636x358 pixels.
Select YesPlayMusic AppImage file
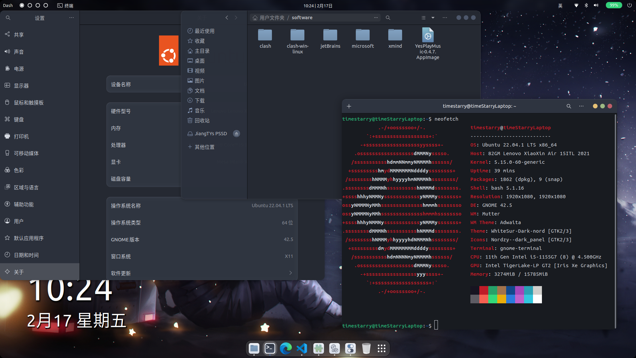pos(428,43)
